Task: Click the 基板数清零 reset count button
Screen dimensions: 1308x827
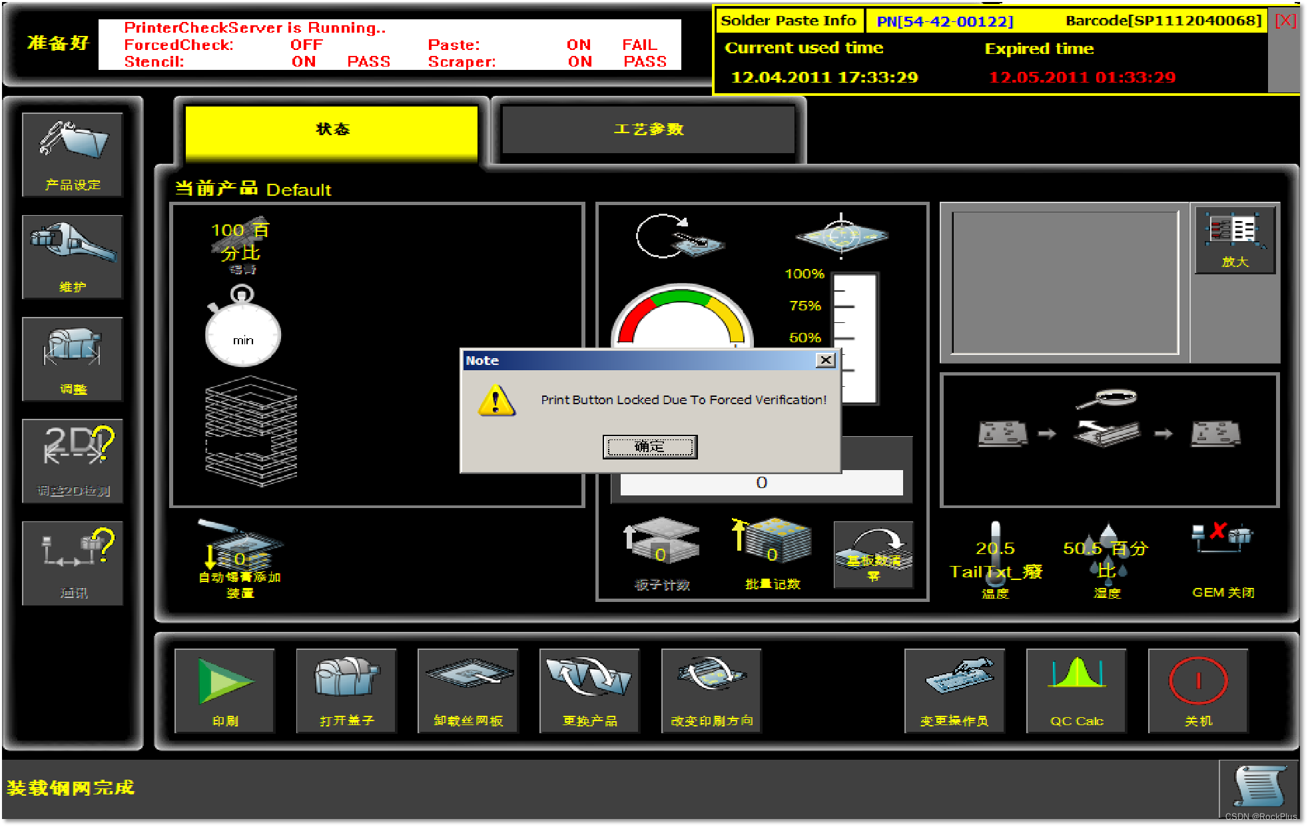Action: point(873,555)
